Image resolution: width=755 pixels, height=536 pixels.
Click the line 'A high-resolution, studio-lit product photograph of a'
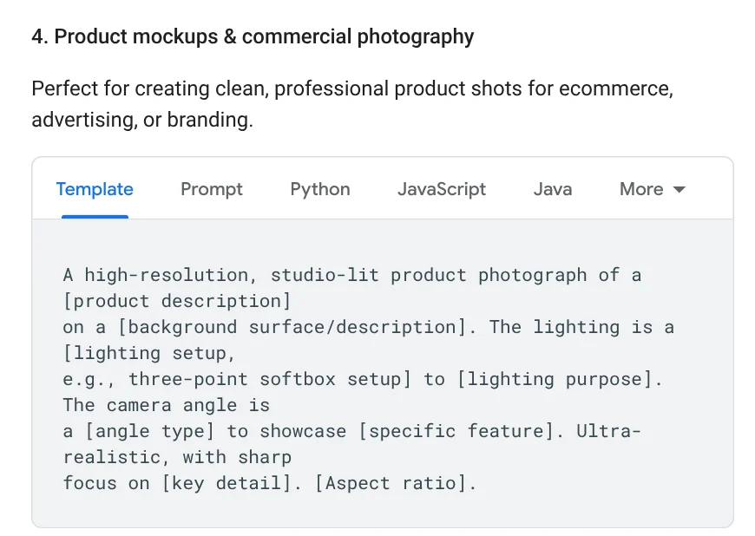point(352,275)
